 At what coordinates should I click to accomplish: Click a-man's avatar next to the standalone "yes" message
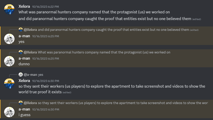coord(9,39)
